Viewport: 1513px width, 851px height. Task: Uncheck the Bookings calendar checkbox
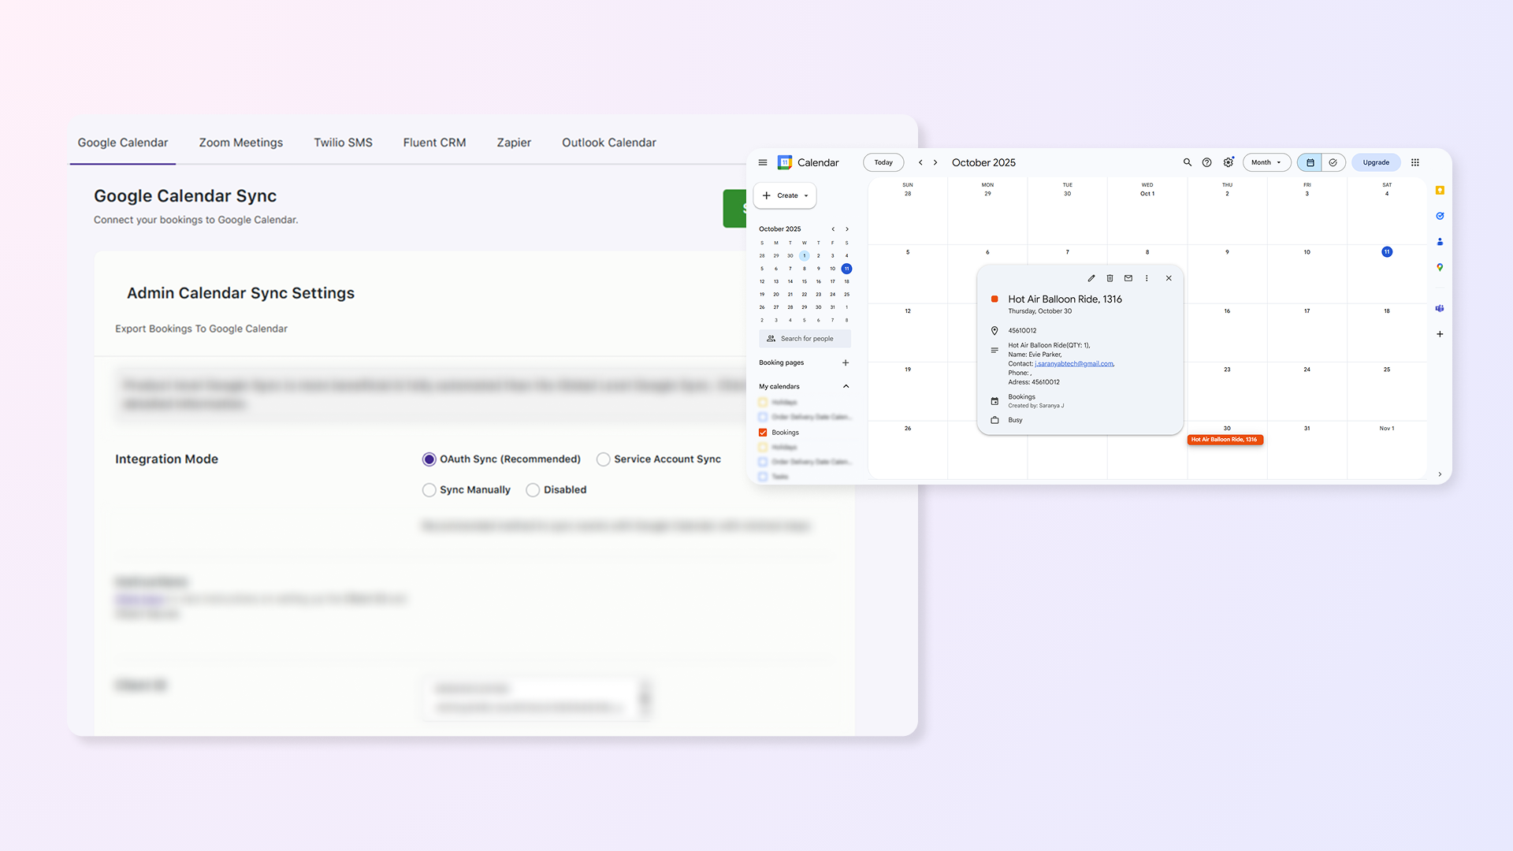[763, 433]
